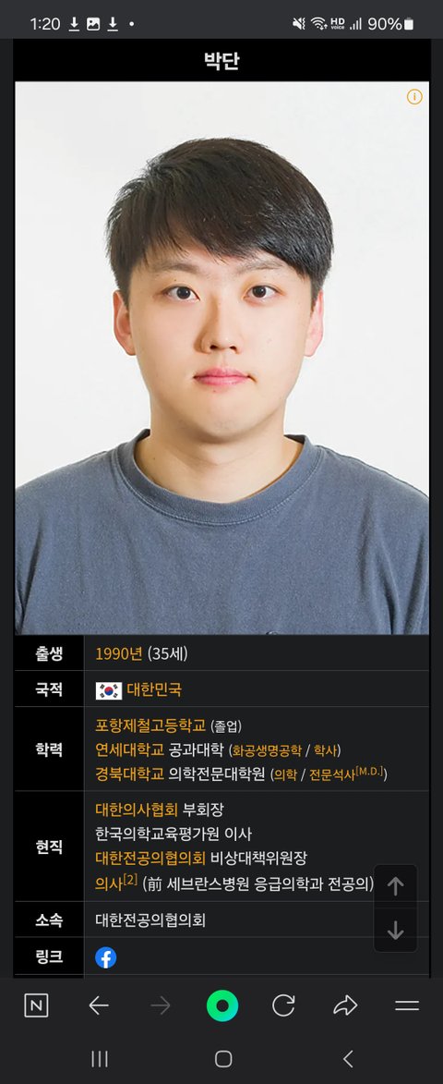The height and width of the screenshot is (1084, 443).
Task: Jump to top with the up arrow
Action: (395, 887)
